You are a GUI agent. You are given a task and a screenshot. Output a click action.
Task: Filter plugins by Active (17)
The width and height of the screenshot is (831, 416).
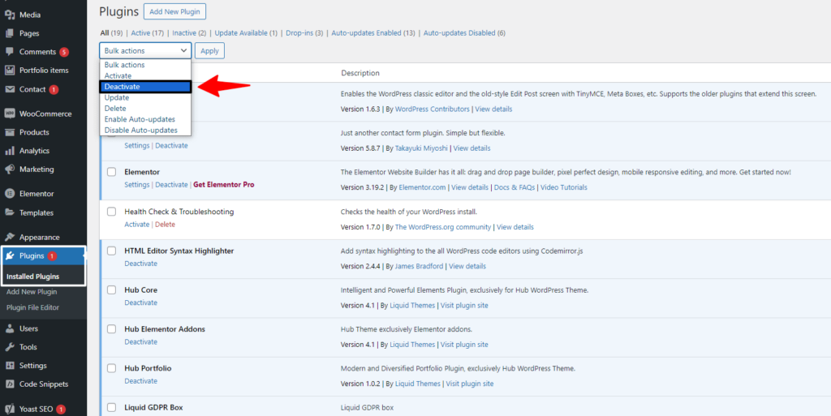tap(148, 32)
